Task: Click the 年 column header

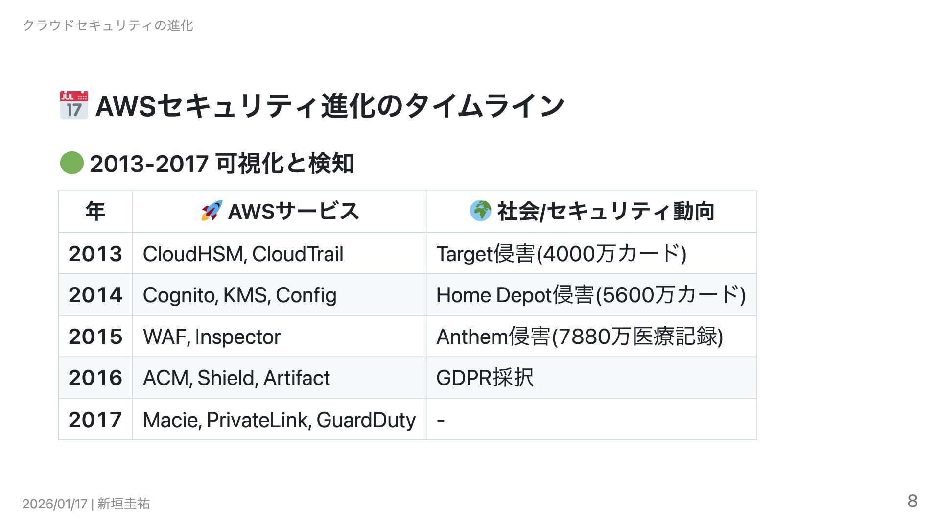Action: point(95,212)
